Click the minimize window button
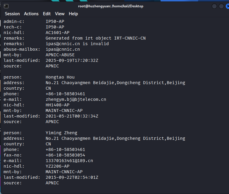 [214, 6]
